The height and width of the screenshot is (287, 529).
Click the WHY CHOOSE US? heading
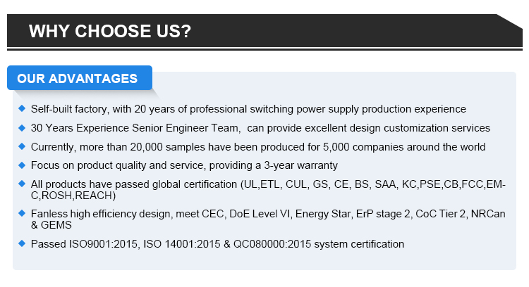[x=110, y=31]
